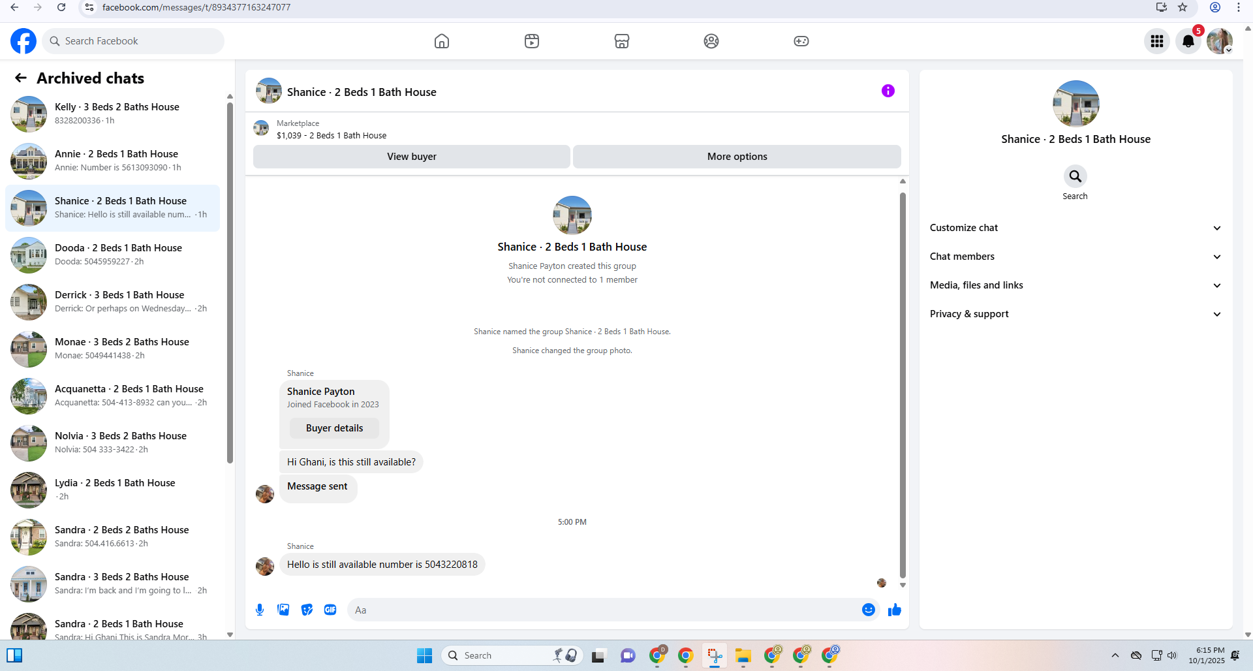Click the message 'Hello is still available number is 5043220818'
This screenshot has height=671, width=1253.
[x=382, y=565]
